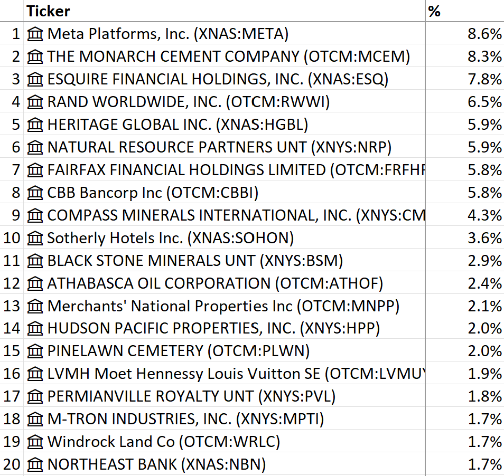Click the stock icon beside Windrock Land Co
Image resolution: width=504 pixels, height=476 pixels.
point(35,442)
